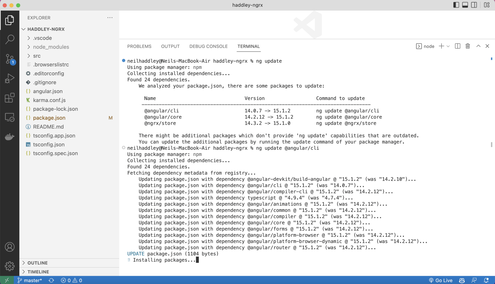
Task: Click the 'ng update @angular/core' command text
Action: [349, 117]
